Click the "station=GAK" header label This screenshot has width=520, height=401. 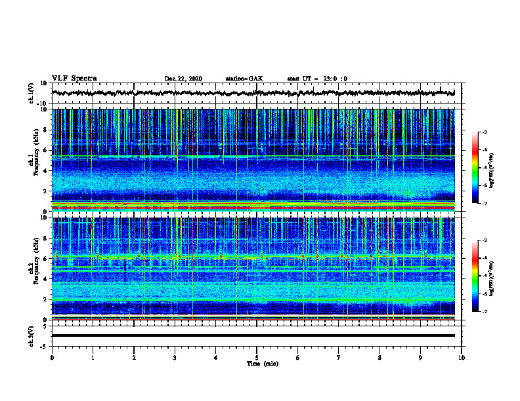(x=244, y=79)
